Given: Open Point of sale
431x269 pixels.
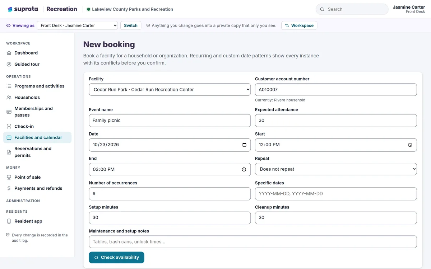Looking at the screenshot, I should (37, 177).
